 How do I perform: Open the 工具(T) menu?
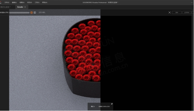pyautogui.click(x=37, y=3)
